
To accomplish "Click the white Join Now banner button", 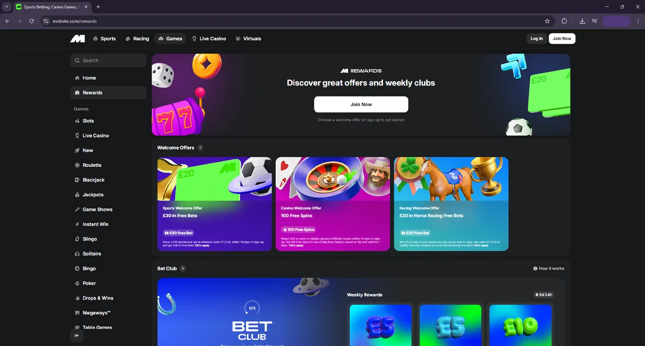I will point(361,104).
